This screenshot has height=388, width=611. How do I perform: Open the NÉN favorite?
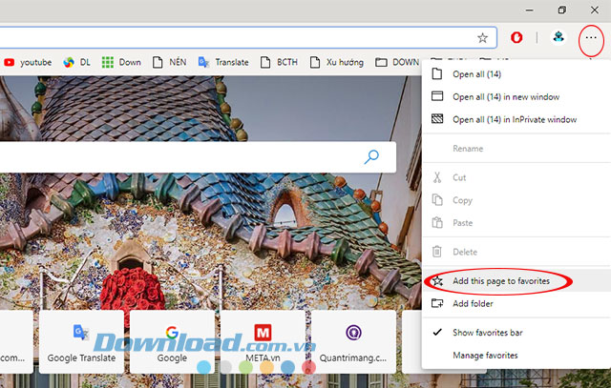pos(169,62)
